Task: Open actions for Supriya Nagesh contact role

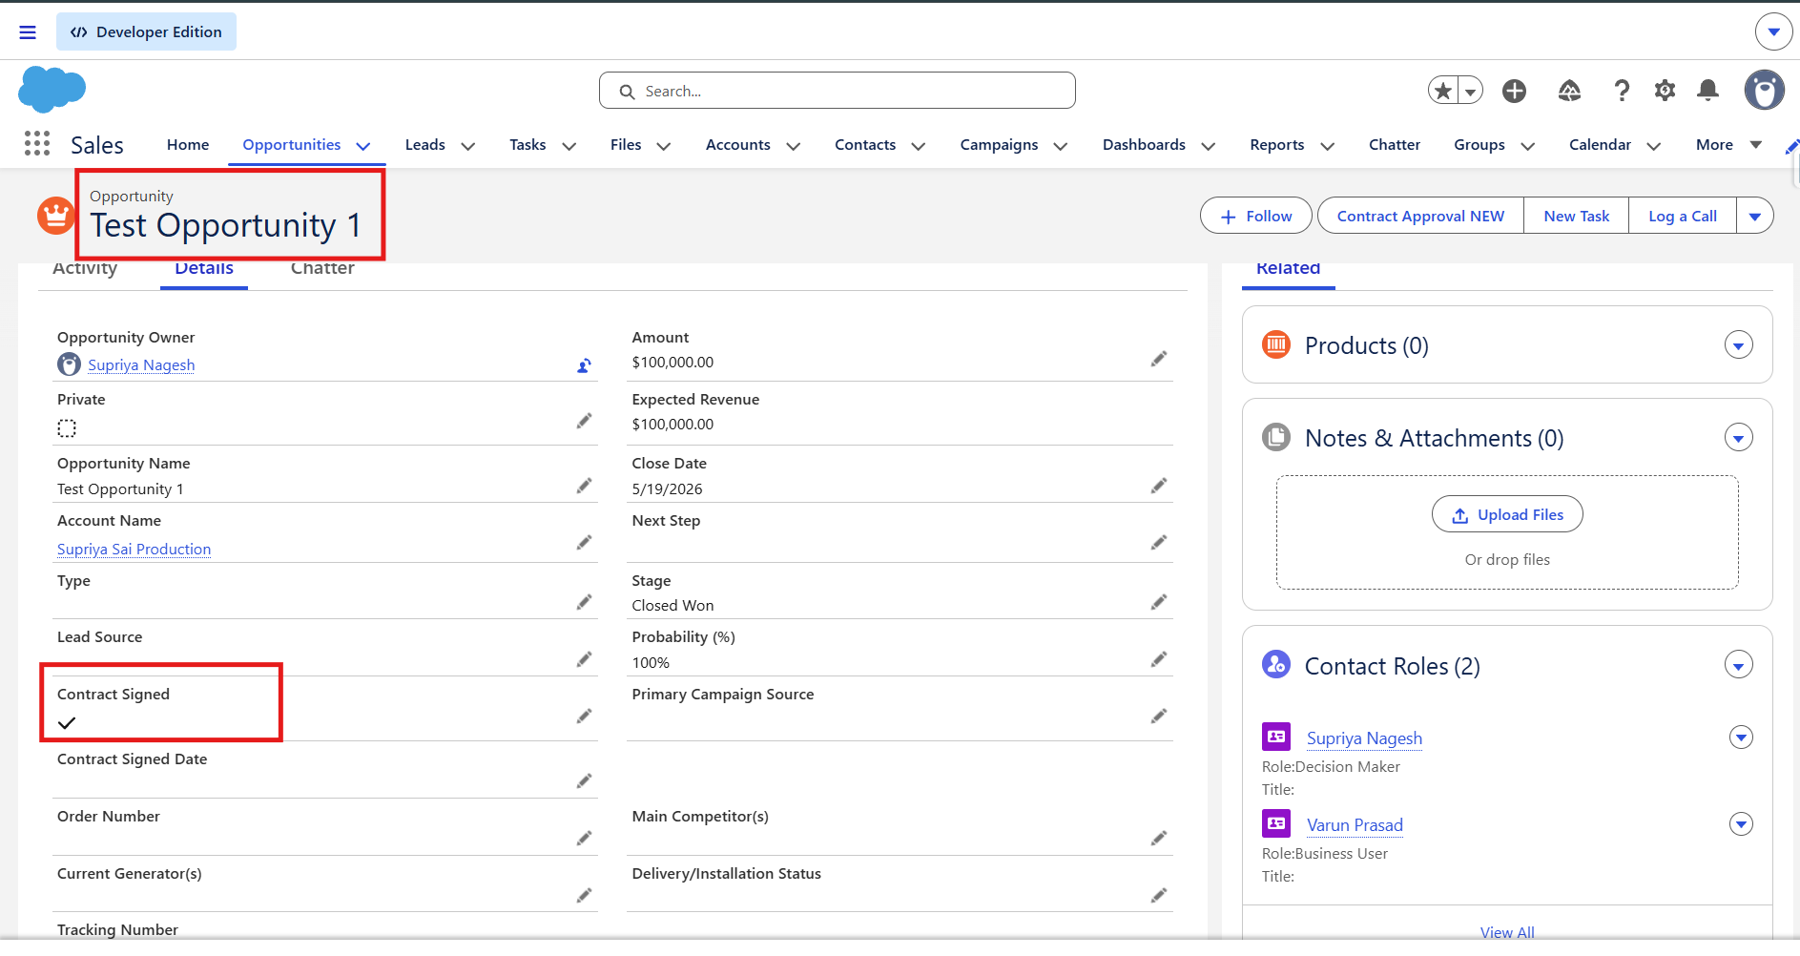Action: (1741, 738)
